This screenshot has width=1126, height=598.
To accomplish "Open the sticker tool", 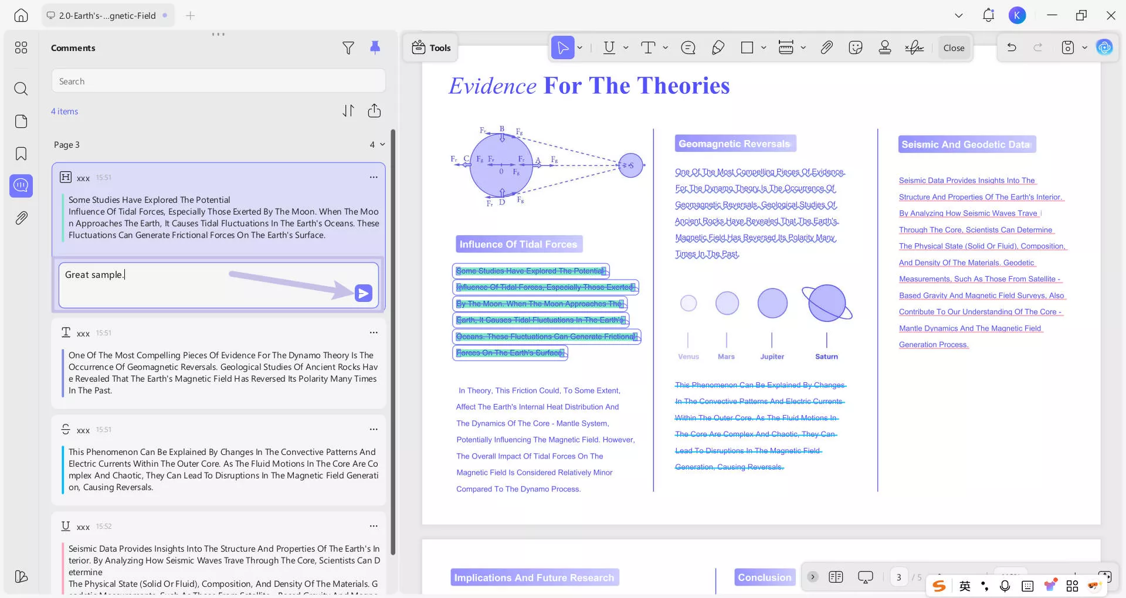I will 856,48.
